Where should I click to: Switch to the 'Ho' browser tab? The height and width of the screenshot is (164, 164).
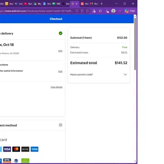click(x=84, y=4)
